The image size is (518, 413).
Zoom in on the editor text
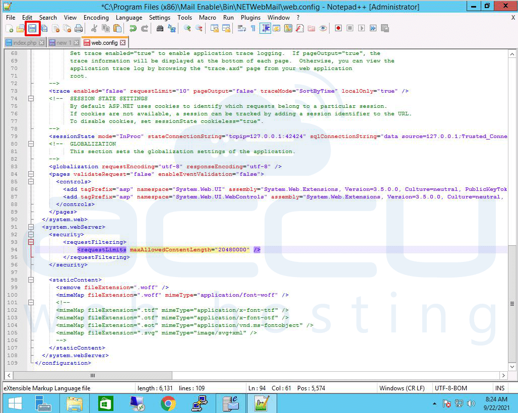[x=187, y=28]
